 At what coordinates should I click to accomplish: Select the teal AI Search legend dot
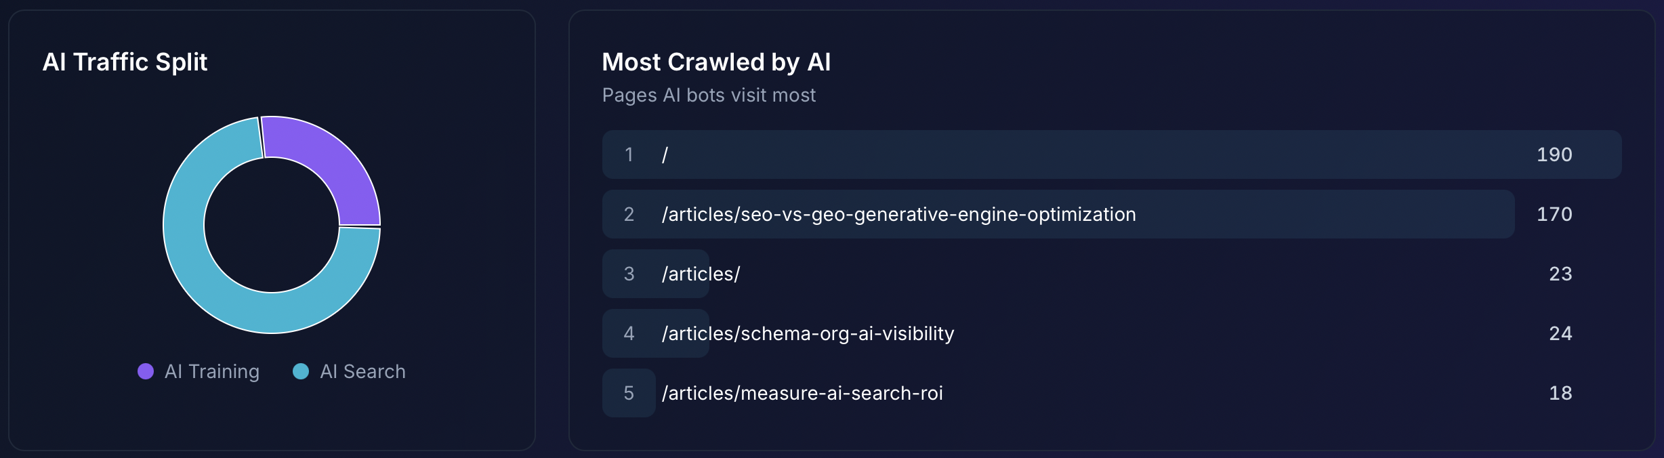(302, 371)
